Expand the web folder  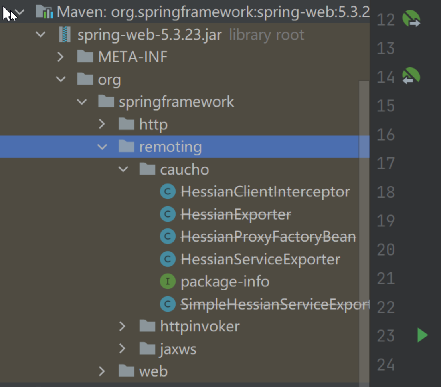(x=102, y=371)
